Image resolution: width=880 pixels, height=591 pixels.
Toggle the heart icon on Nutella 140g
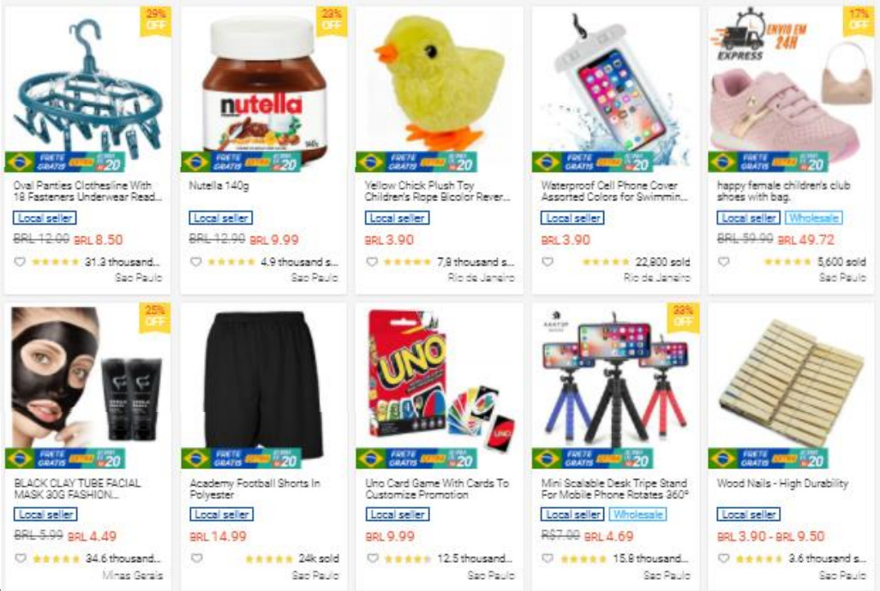pyautogui.click(x=196, y=261)
